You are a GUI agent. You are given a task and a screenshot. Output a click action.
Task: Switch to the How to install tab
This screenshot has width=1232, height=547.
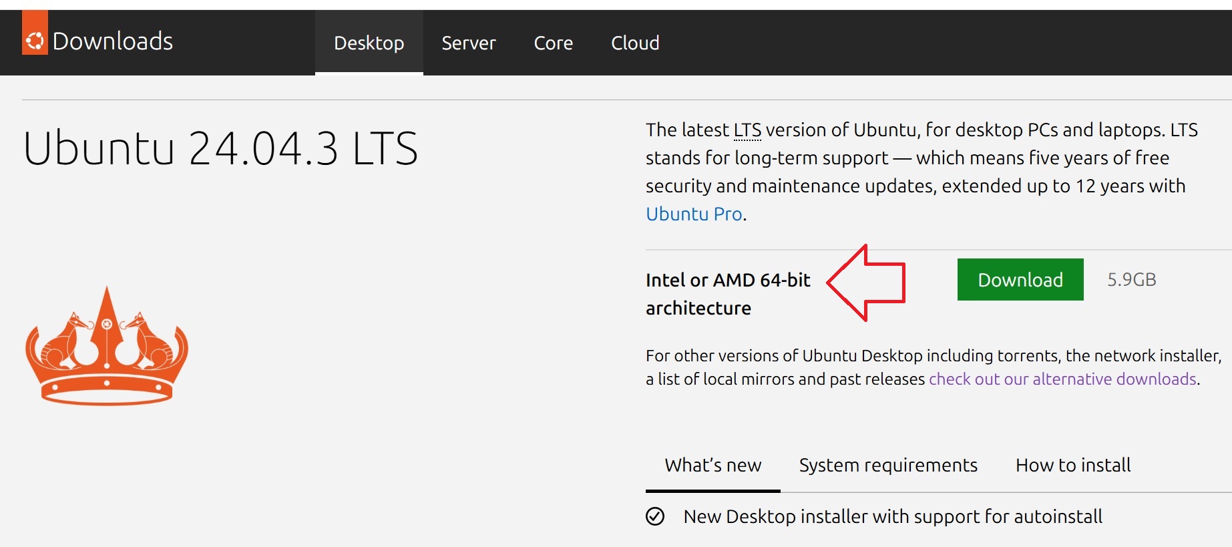tap(1073, 465)
